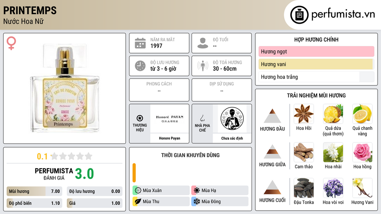Click the calendar icon beside Năm ra mắt
381x214 pixels.
coord(140,43)
